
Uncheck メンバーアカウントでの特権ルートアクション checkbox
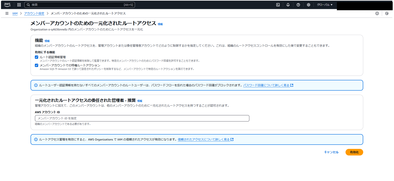(x=36, y=65)
